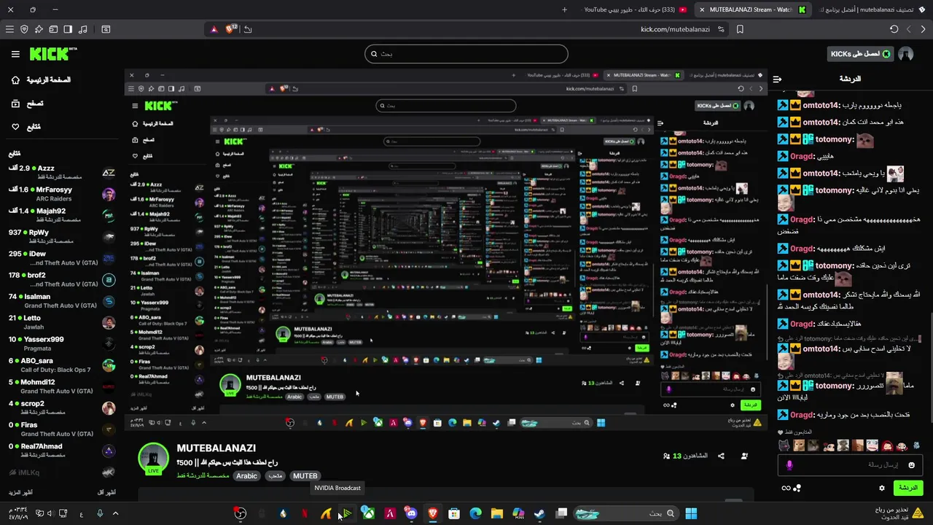Click Azzz channel avatar thumbnail
933x525 pixels.
pos(109,173)
